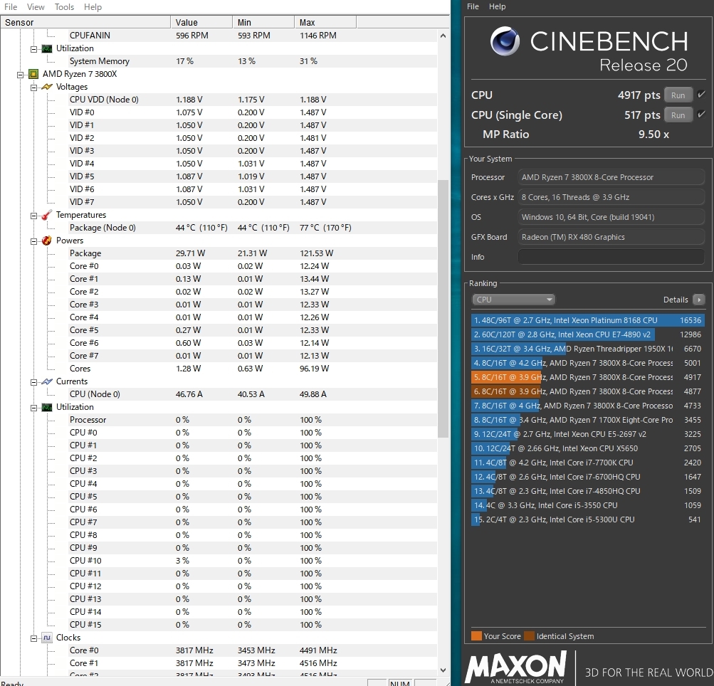714x686 pixels.
Task: Open the Tools menu in hardware monitor
Action: pyautogui.click(x=64, y=7)
